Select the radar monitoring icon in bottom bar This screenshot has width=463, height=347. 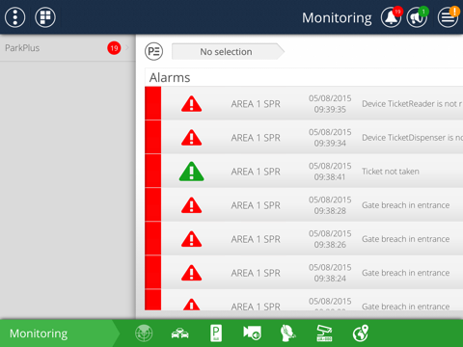(x=144, y=334)
